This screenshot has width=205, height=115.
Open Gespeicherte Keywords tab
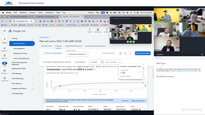[73, 46]
